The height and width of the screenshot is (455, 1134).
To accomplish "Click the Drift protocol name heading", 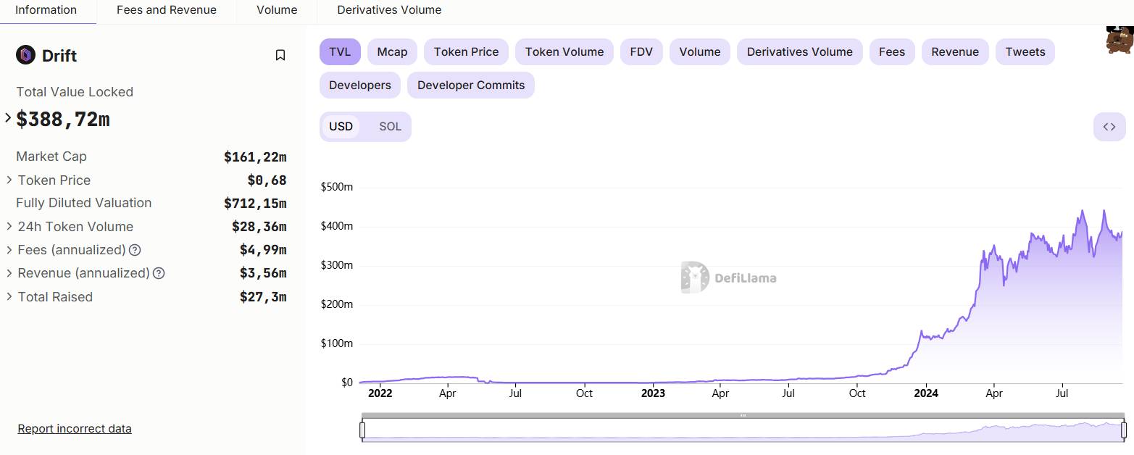I will click(x=59, y=56).
